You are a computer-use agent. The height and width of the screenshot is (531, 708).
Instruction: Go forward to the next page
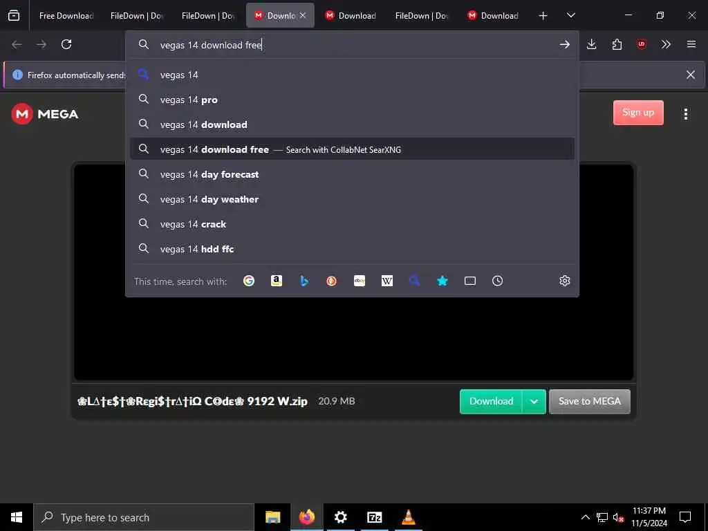[x=41, y=44]
